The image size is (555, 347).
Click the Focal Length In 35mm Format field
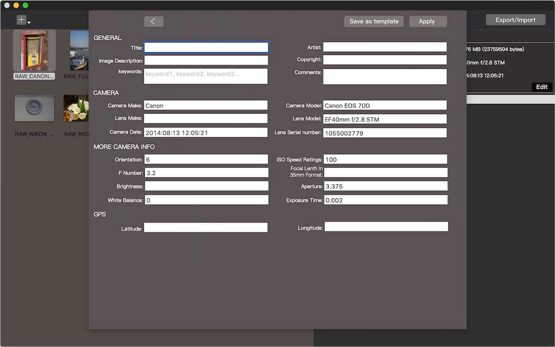[386, 172]
